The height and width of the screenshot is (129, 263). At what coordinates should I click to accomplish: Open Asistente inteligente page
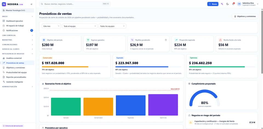18,82
